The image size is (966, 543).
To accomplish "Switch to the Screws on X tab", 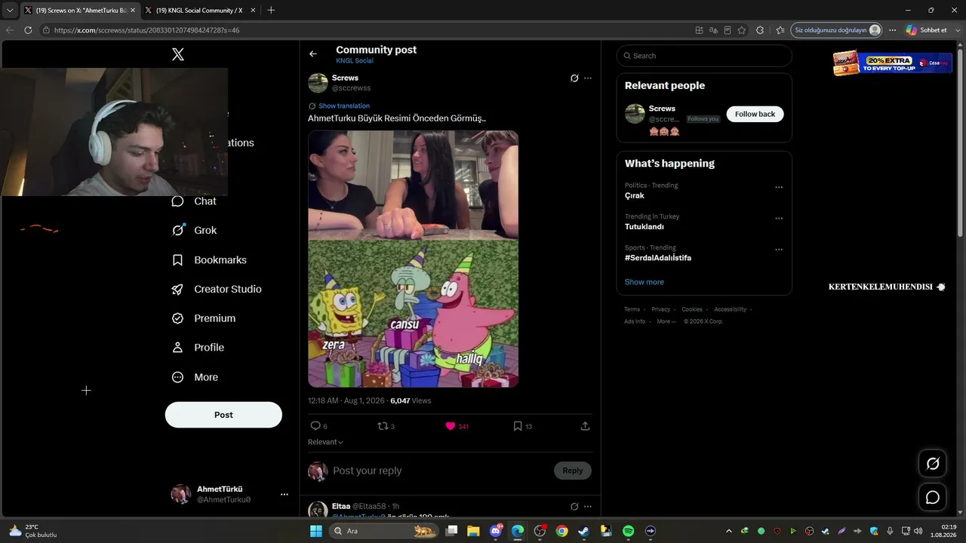I will tap(79, 11).
